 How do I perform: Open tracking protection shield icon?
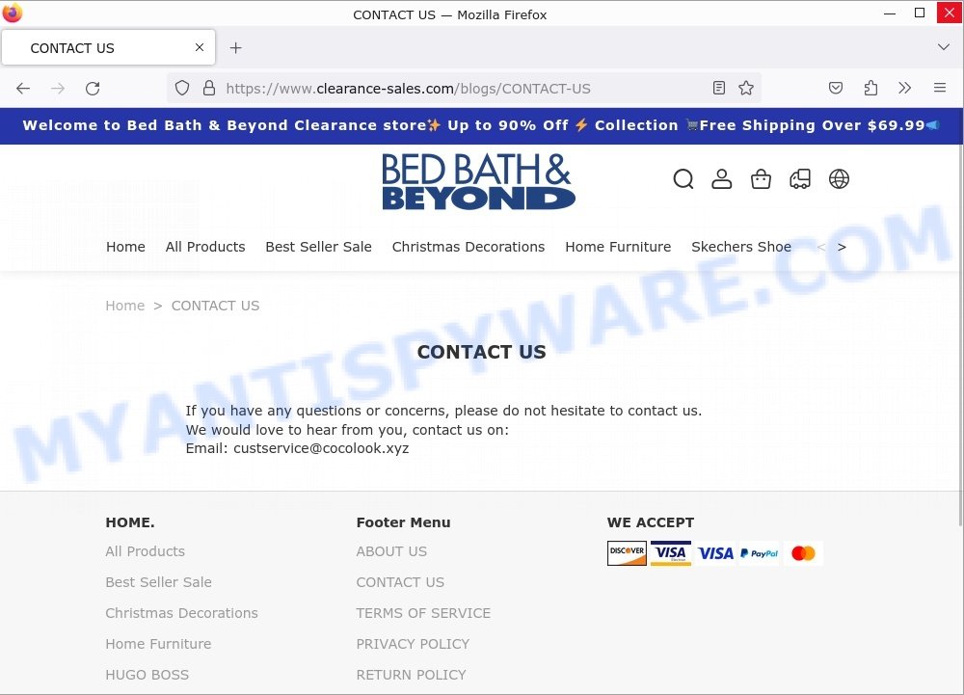pos(182,88)
